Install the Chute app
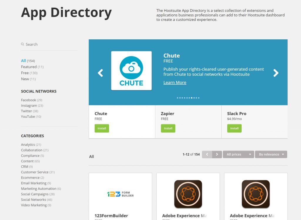 [x=102, y=128]
